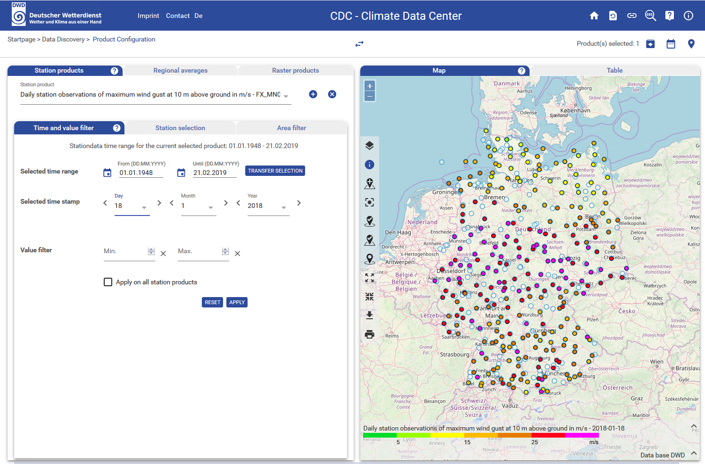705x464 pixels.
Task: Open the CDC search magnifier icon
Action: 650,16
